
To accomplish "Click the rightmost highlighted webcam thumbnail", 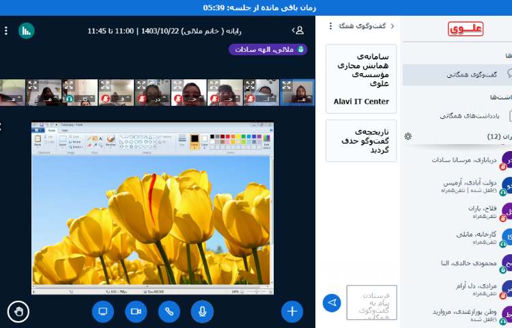I will [297, 92].
